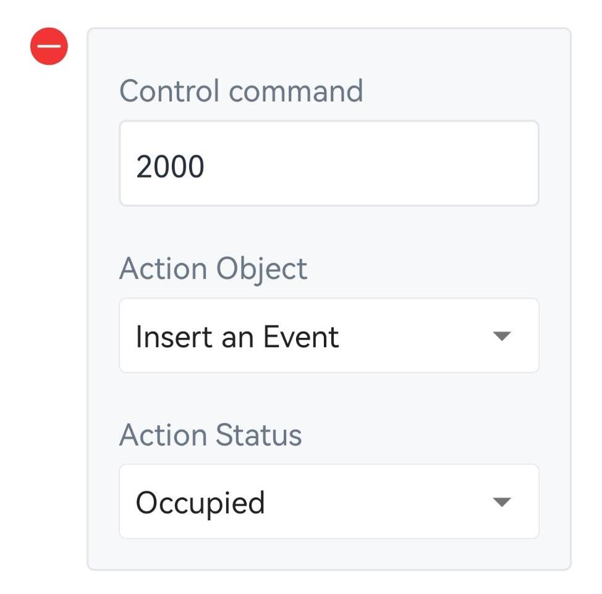Open the Action Status dropdown arrow
This screenshot has height=594, width=602.
coord(502,502)
